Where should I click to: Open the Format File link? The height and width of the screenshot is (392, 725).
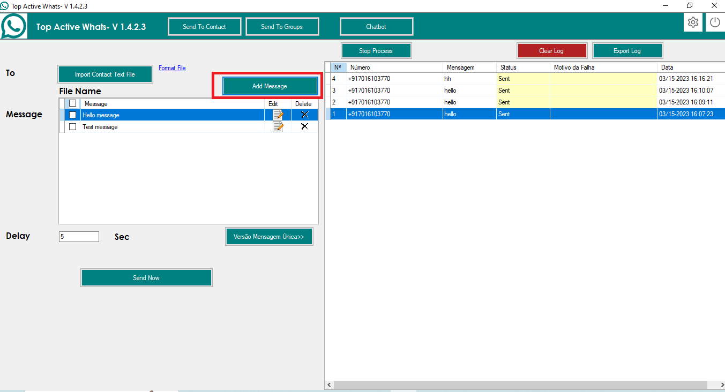(172, 68)
